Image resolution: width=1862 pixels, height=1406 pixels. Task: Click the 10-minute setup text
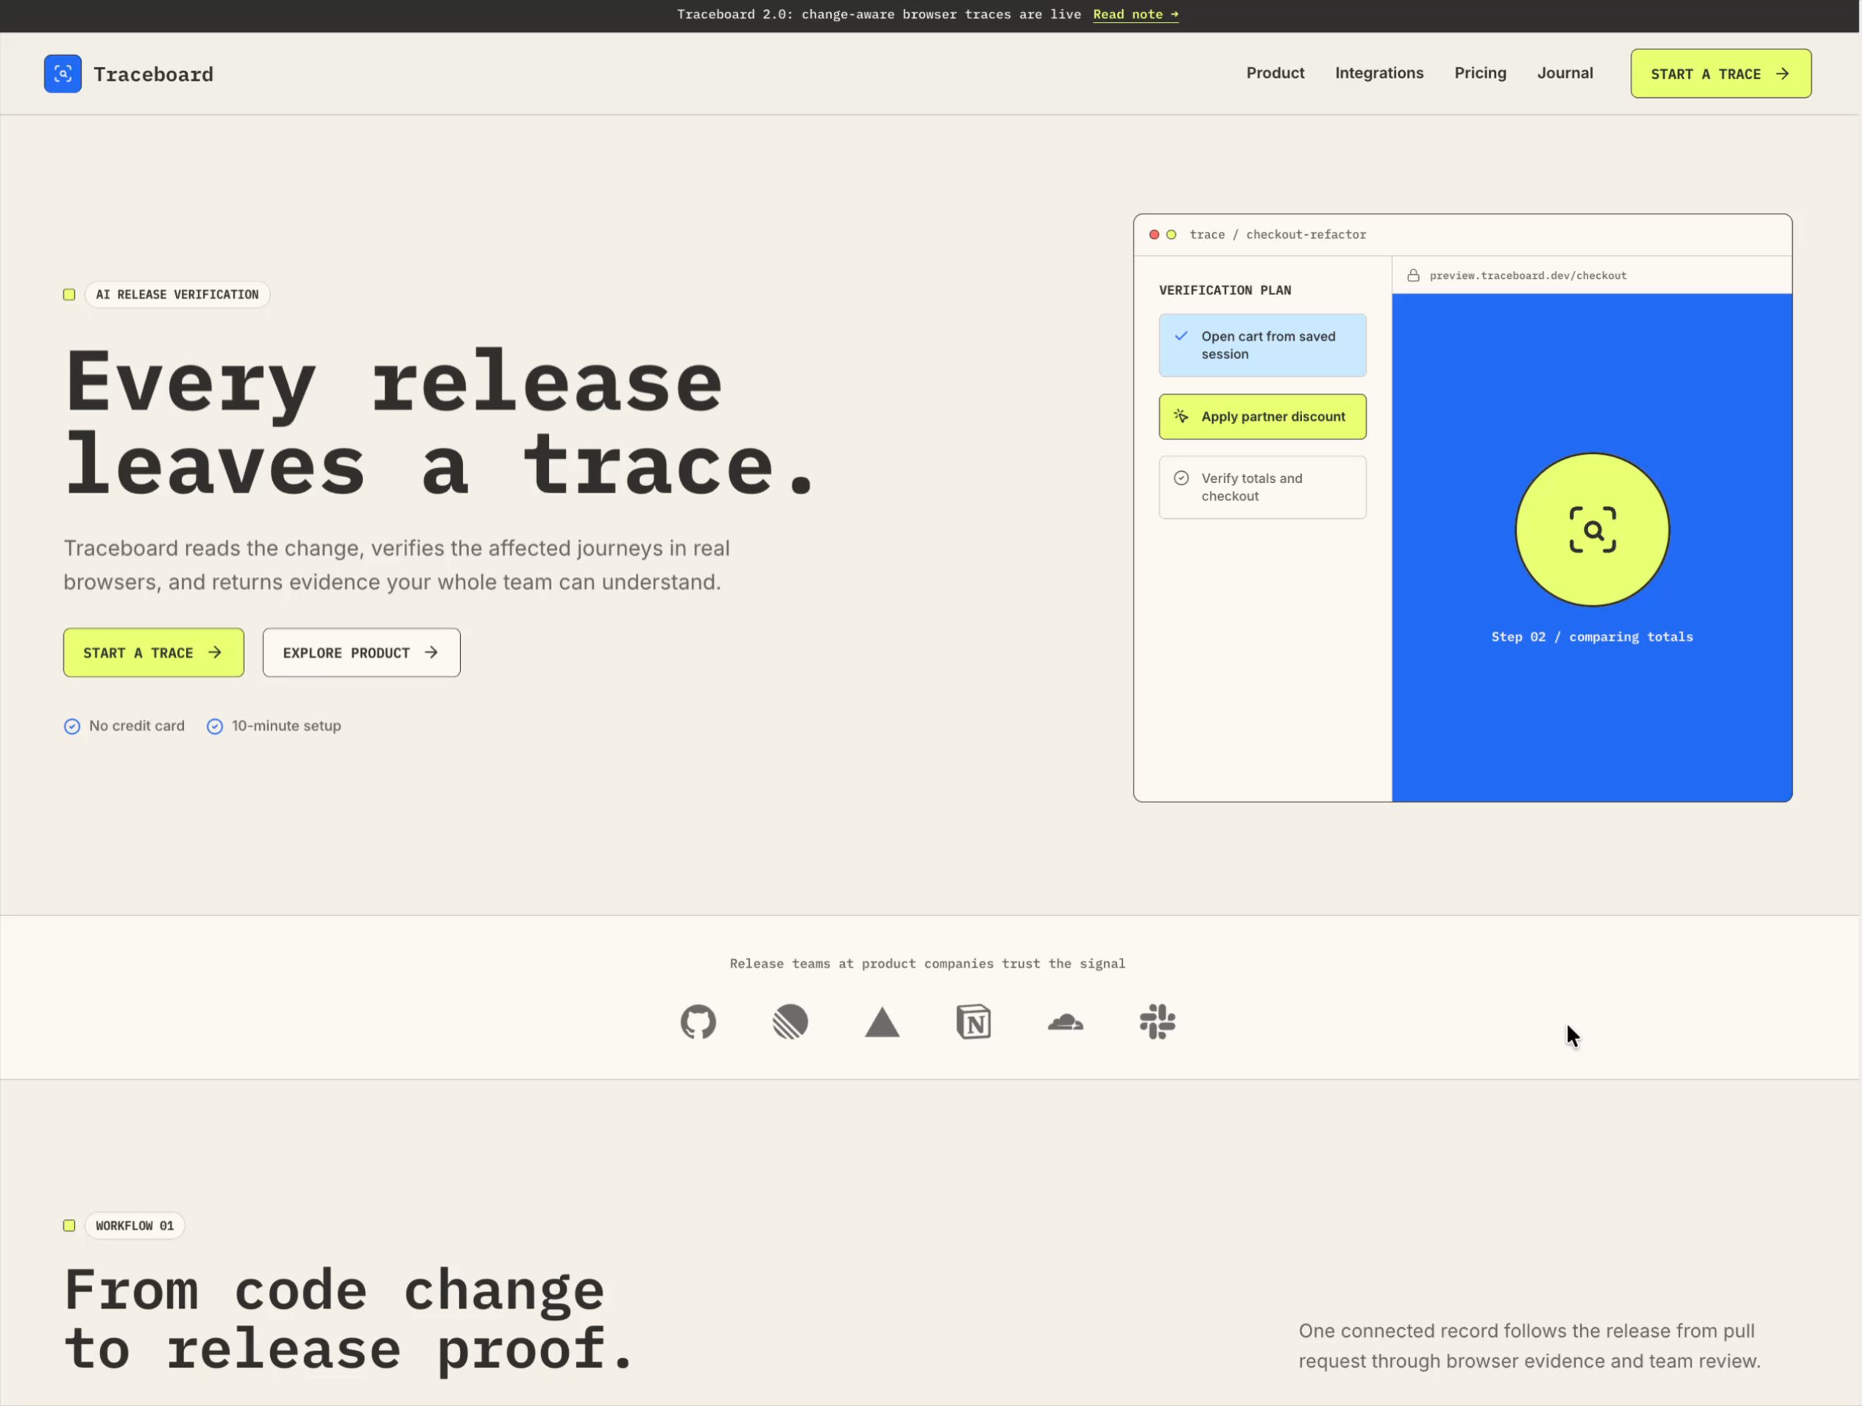[286, 726]
